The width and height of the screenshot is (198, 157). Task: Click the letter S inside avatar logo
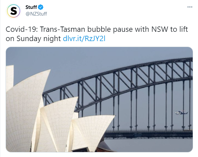13,11
